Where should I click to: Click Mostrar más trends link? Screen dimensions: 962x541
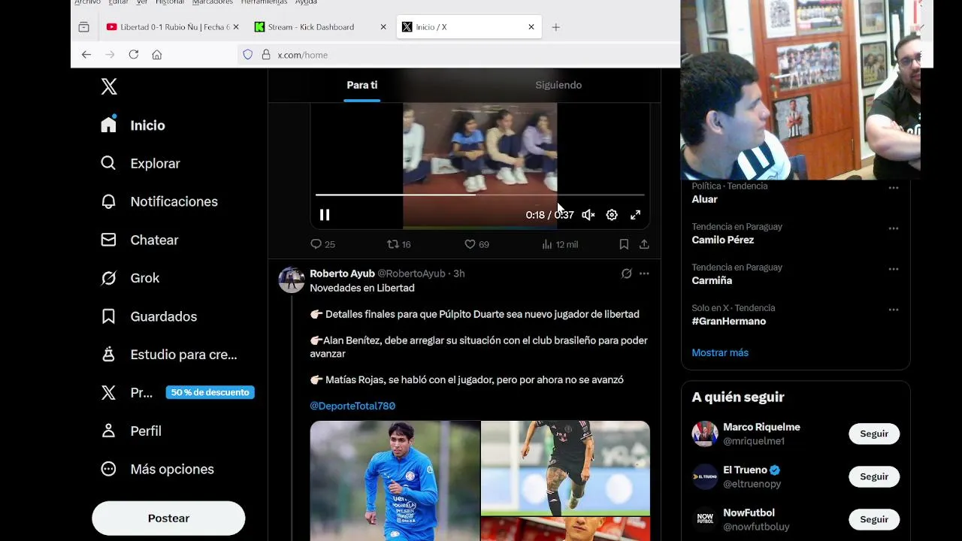tap(720, 352)
